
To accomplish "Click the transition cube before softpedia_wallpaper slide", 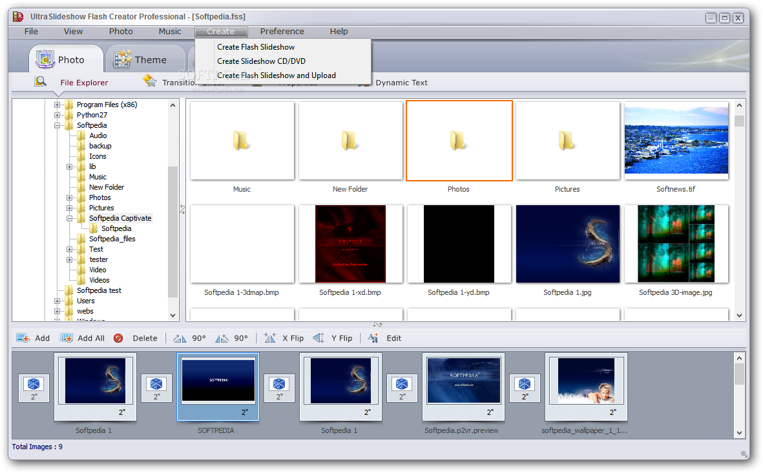I will coord(524,384).
